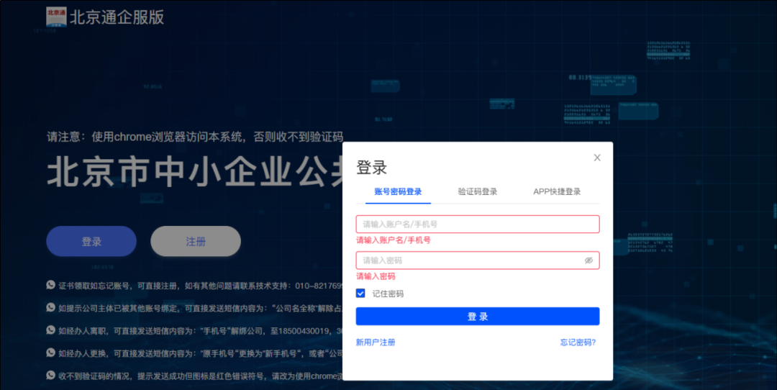Click the 登录 button on the background page
Screen dimensions: 777x390
[x=91, y=241]
